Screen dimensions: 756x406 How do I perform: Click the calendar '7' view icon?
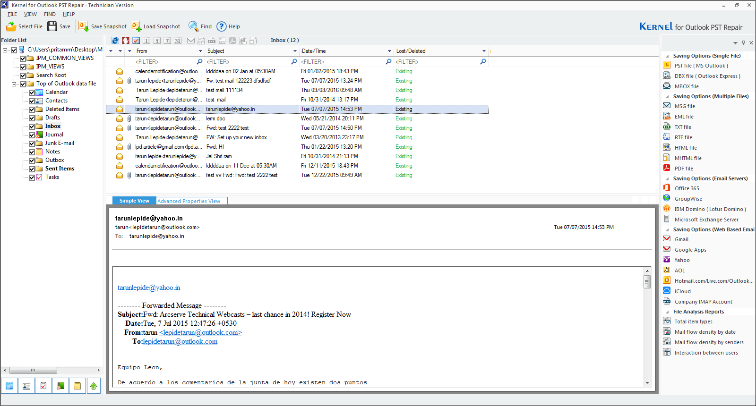click(x=167, y=41)
